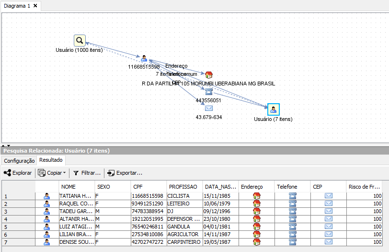Click the person node 11668515598 in diagram
This screenshot has width=389, height=252.
[144, 58]
